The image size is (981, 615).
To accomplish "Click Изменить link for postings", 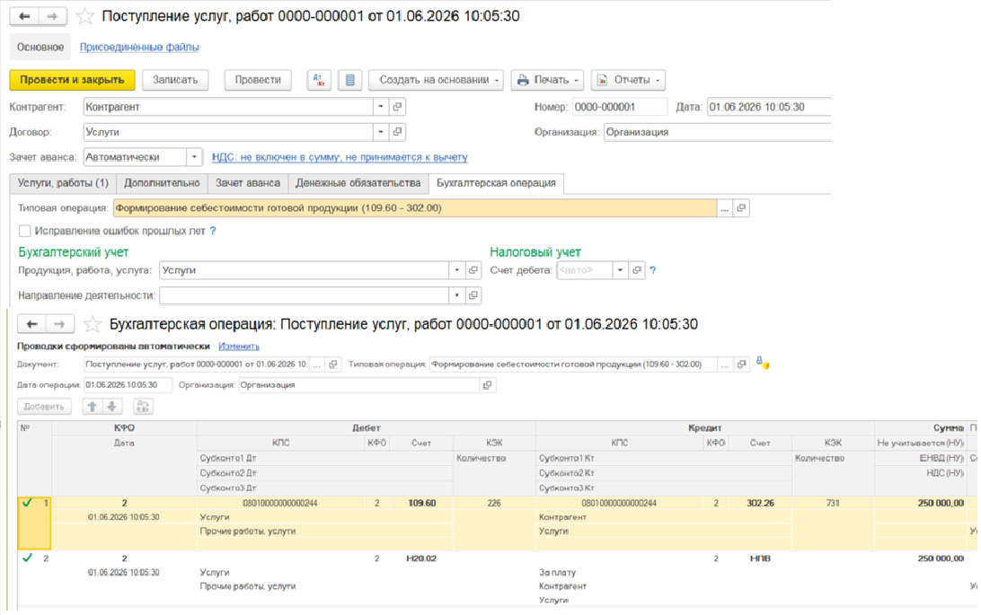I will (238, 346).
